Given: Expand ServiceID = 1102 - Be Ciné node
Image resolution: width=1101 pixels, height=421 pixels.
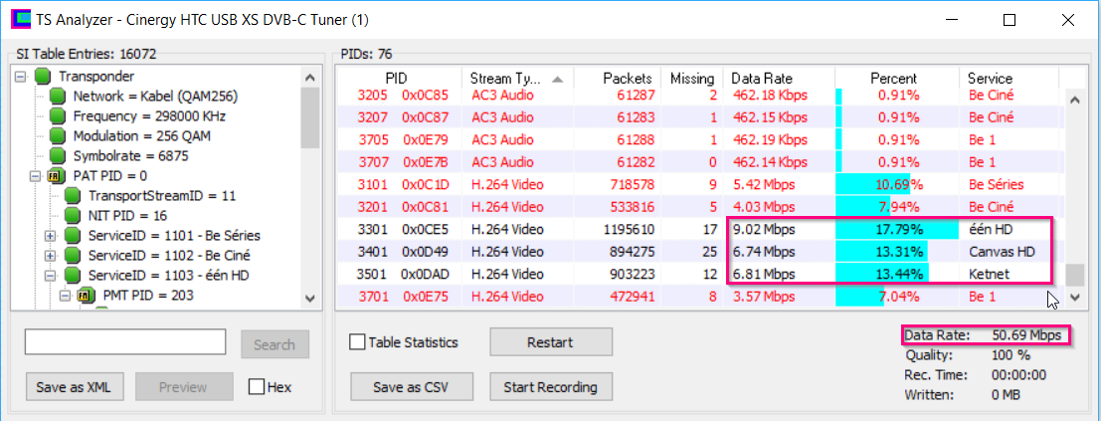Looking at the screenshot, I should 50,256.
